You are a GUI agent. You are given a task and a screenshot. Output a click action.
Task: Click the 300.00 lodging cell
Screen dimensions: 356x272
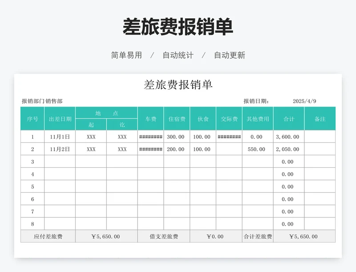click(177, 137)
